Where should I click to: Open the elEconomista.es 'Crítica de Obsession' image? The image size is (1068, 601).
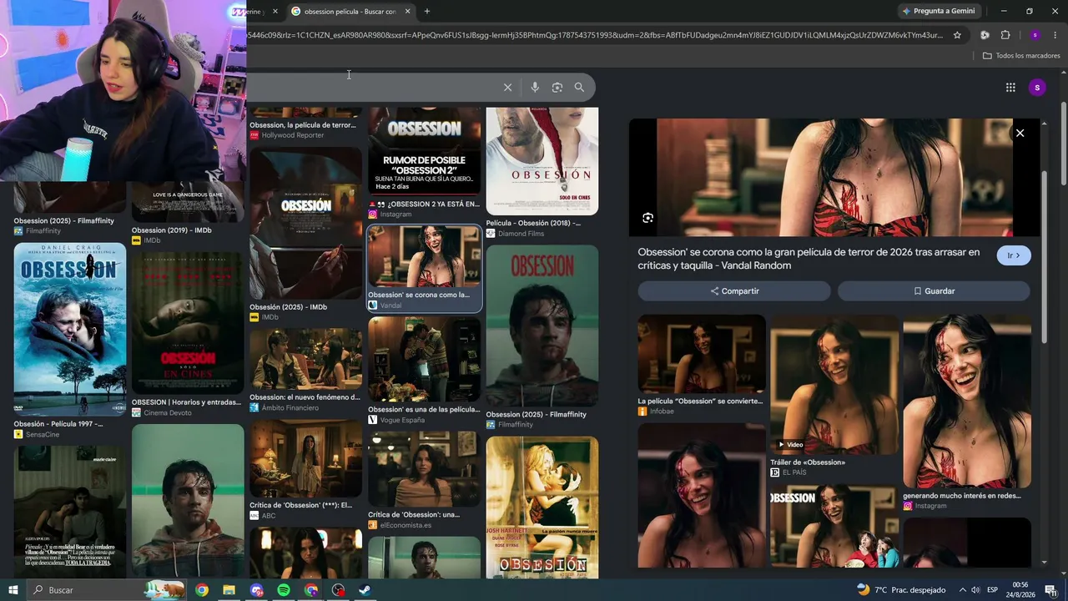[x=425, y=469]
